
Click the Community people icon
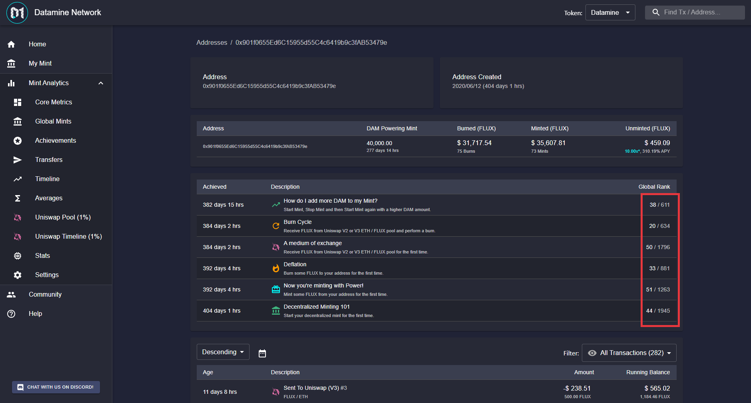pos(11,295)
